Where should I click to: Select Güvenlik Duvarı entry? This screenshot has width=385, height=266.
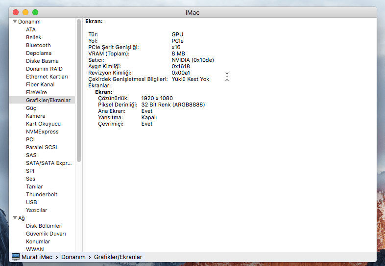click(46, 234)
